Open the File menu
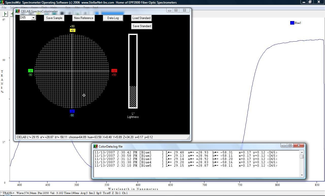The width and height of the screenshot is (325, 196). [4, 7]
